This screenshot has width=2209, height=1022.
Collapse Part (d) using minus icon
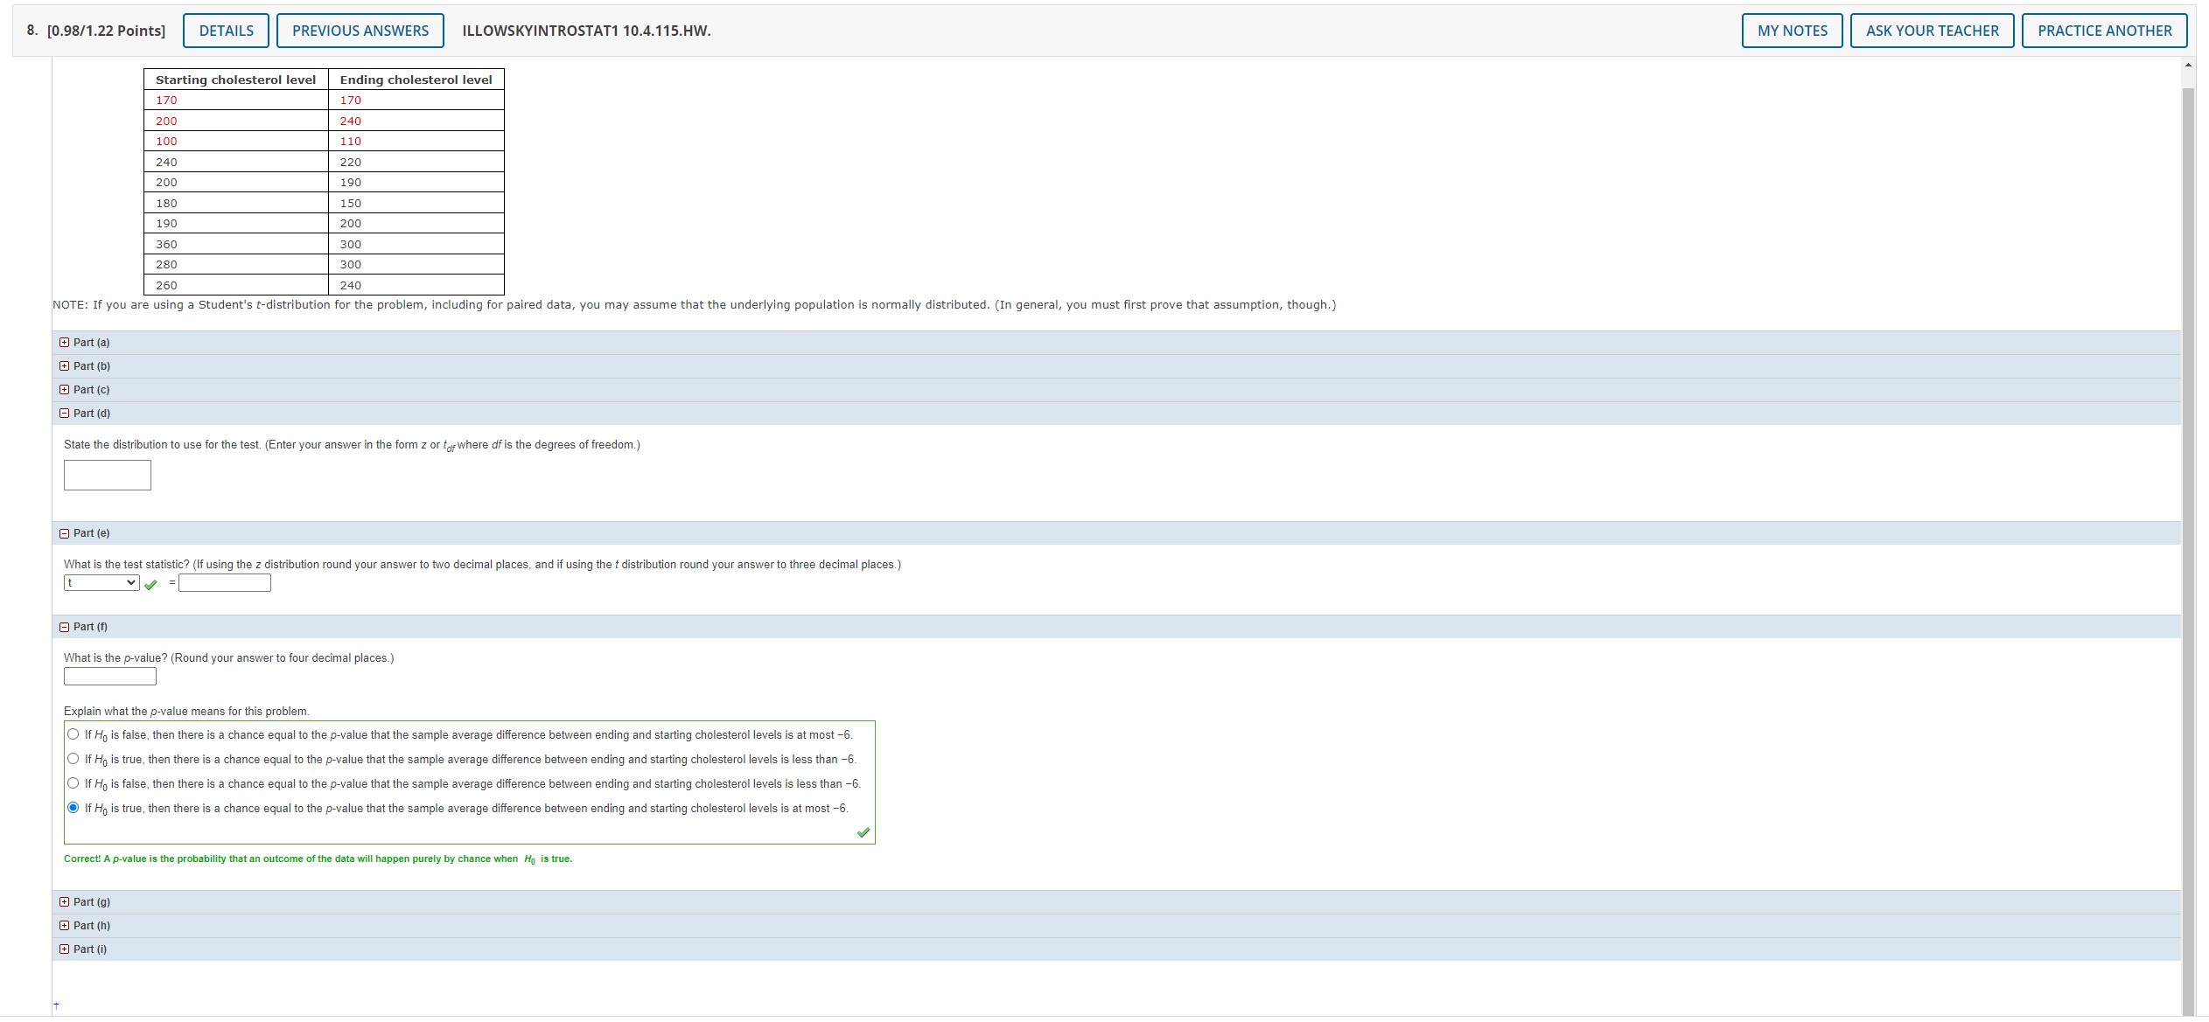[65, 414]
